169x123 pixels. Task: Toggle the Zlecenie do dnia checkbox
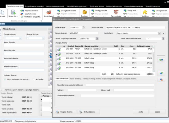point(28,38)
